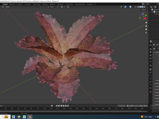Open the Object menu in viewport header
159x119 pixels.
8,7
